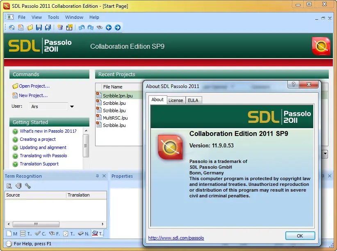337x251 pixels.
Task: Open What's new in Passolo 2011?
Action: 48,131
